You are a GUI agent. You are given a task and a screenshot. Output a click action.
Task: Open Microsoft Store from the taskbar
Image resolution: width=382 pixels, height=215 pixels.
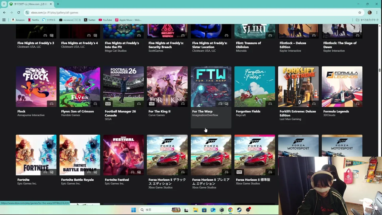click(204, 210)
